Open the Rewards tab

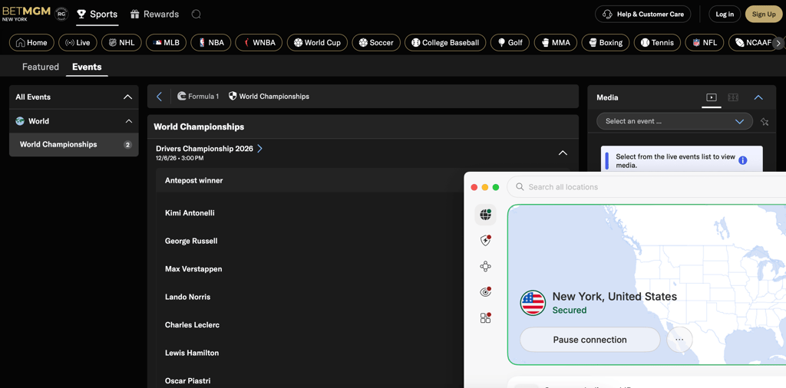coord(154,14)
